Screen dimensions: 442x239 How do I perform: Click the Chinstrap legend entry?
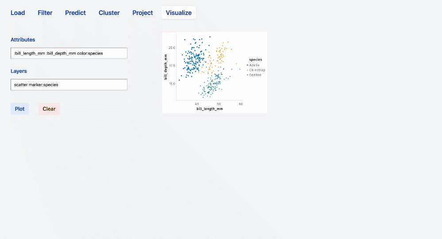[x=257, y=70]
